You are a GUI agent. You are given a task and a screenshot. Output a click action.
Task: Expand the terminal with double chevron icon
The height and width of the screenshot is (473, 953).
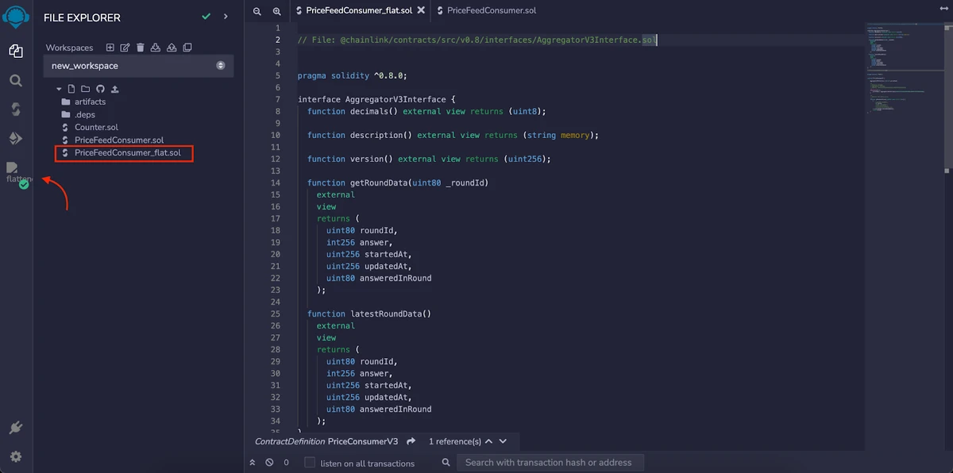253,463
